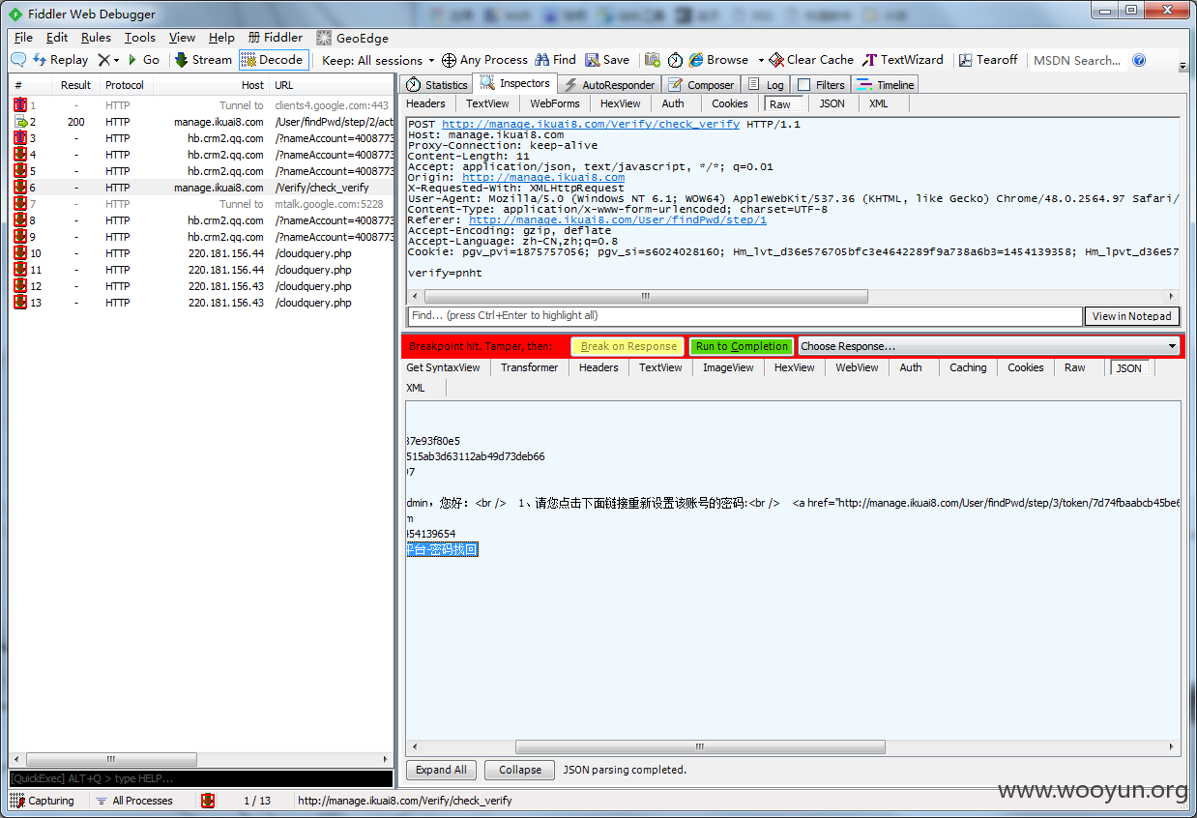Replay the selected session

click(60, 60)
